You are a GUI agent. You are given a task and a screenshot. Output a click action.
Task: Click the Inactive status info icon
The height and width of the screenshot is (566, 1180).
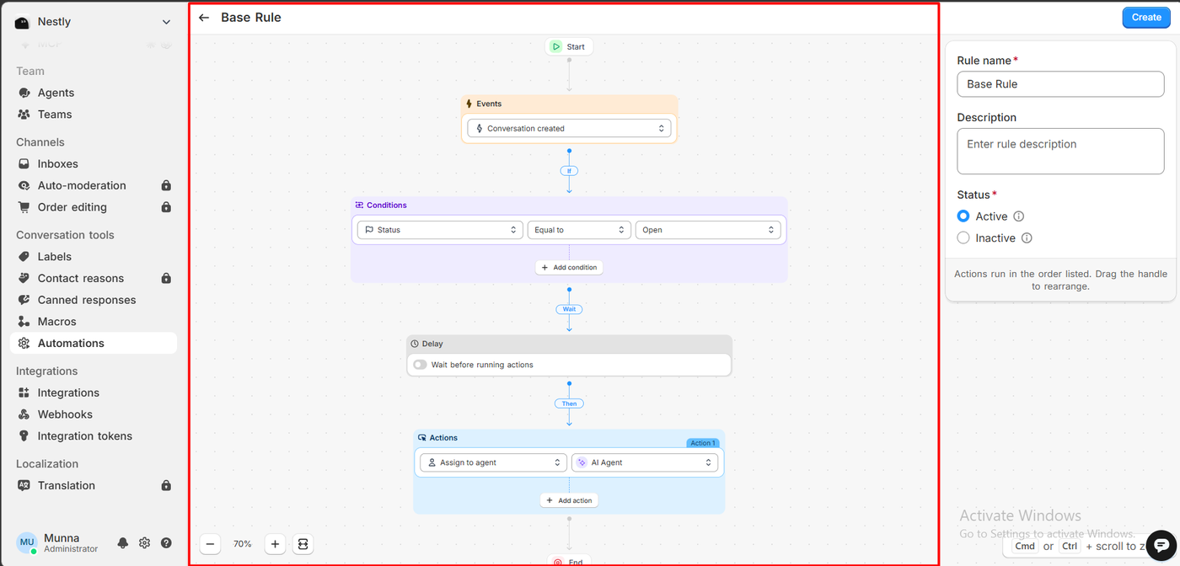1027,238
